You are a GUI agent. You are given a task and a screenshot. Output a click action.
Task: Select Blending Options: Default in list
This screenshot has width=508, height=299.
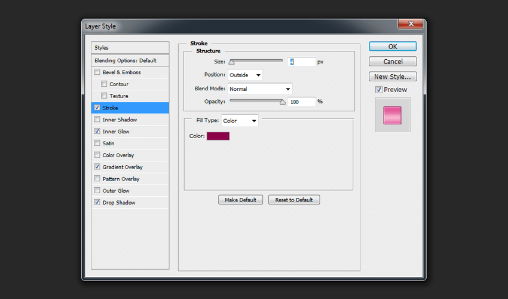click(125, 60)
